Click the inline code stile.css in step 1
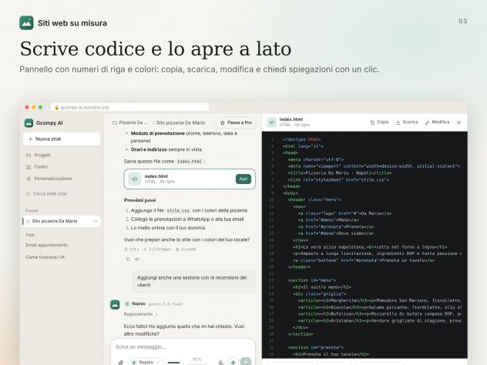 coord(178,211)
